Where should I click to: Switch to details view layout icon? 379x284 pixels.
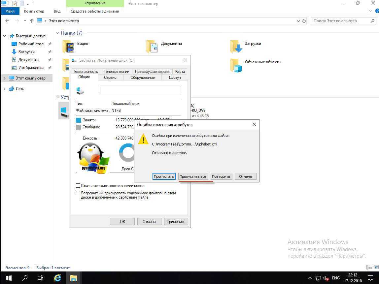369,267
